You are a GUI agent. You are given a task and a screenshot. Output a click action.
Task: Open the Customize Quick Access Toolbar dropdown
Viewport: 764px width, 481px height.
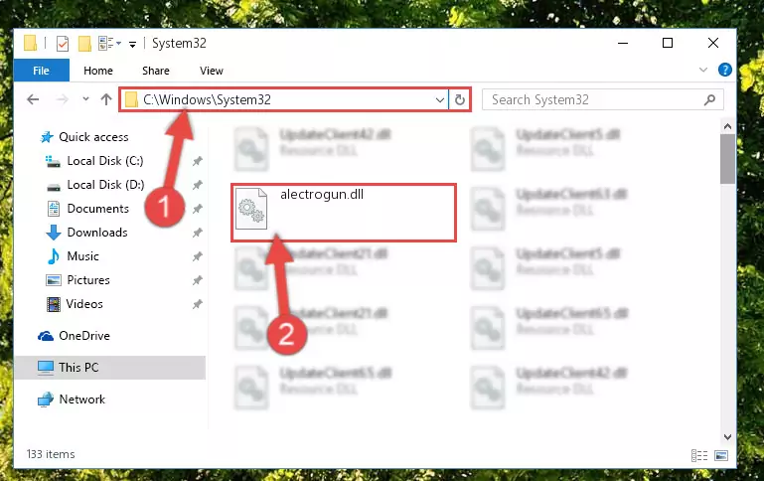132,45
